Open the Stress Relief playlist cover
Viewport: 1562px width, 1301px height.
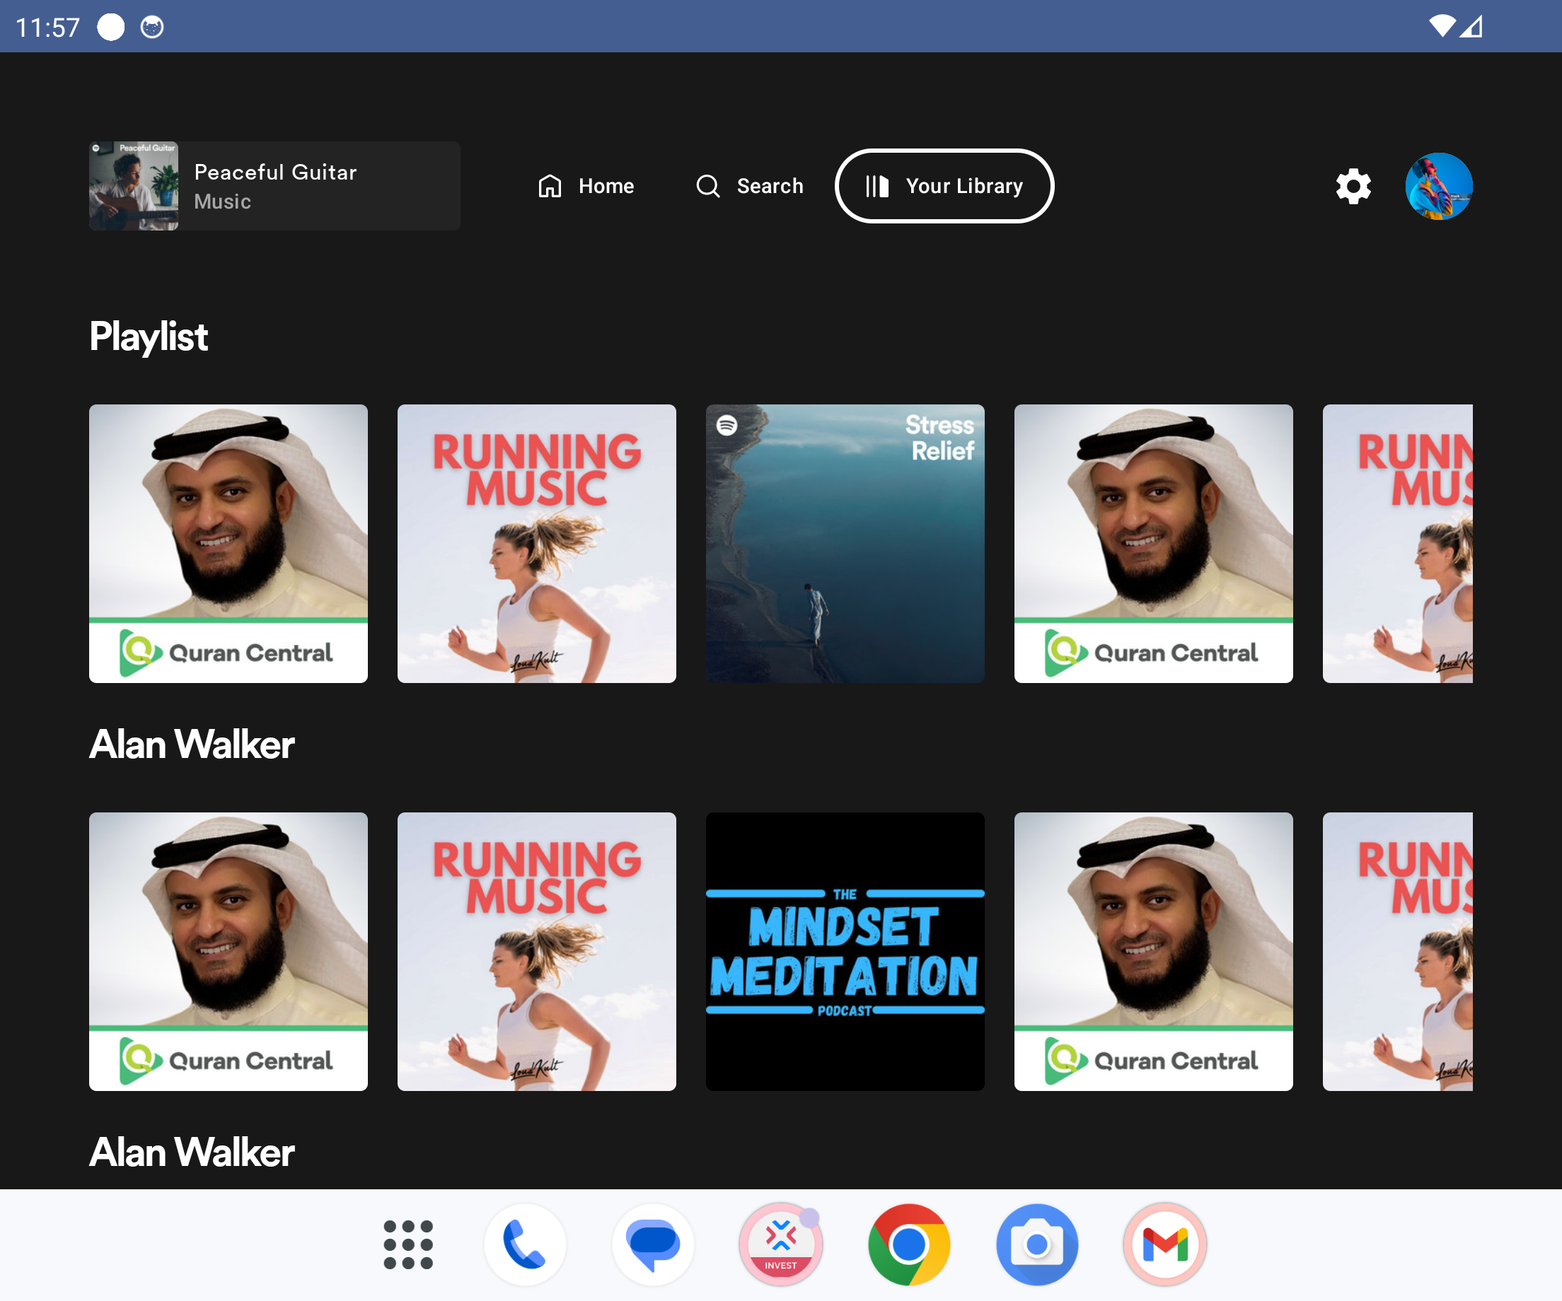(845, 544)
